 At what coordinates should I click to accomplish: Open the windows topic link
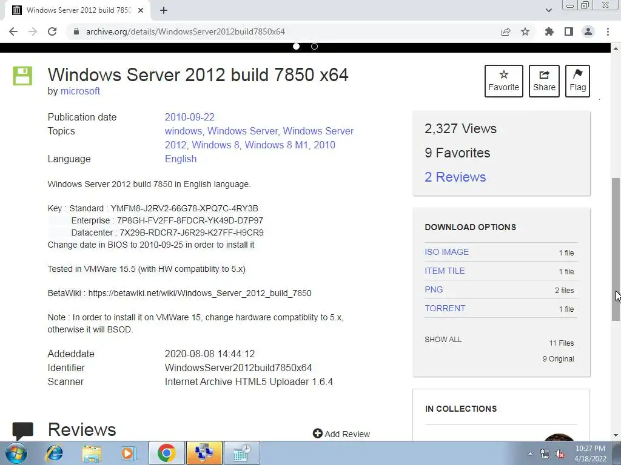[x=183, y=131]
